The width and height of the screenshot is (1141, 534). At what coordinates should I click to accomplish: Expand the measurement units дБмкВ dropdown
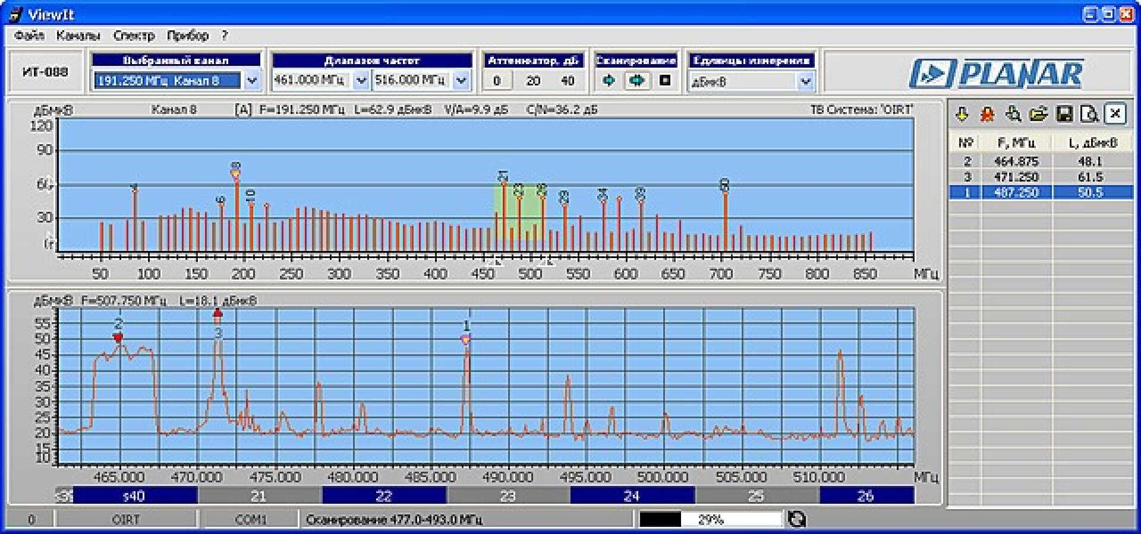(x=805, y=81)
